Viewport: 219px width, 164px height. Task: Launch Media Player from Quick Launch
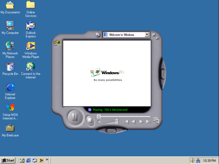pos(41,160)
